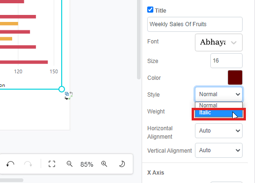Expand Horizontal Alignment Auto dropdown
Viewport: 280px width, 183px height.
tap(219, 131)
